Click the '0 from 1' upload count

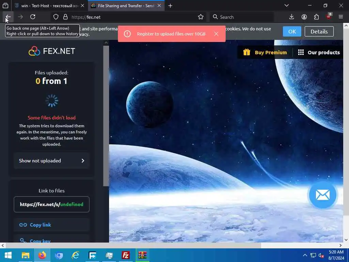[52, 81]
